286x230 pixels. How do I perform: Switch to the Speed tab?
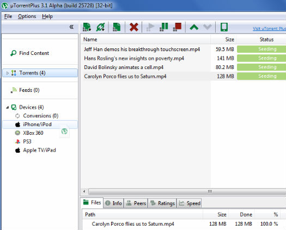(190, 203)
